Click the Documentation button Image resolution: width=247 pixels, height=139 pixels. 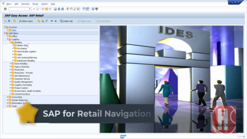pyautogui.click(x=103, y=21)
